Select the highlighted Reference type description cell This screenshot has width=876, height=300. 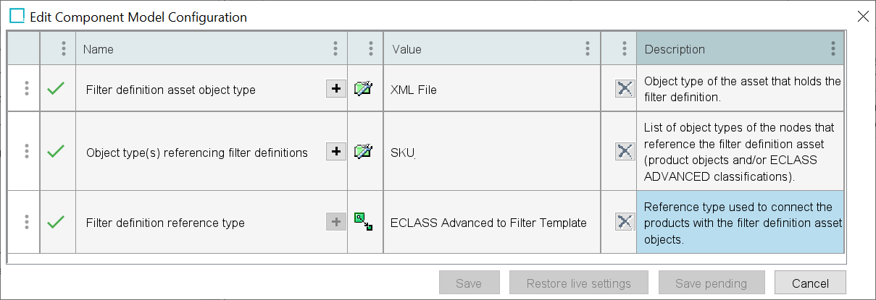coord(741,223)
